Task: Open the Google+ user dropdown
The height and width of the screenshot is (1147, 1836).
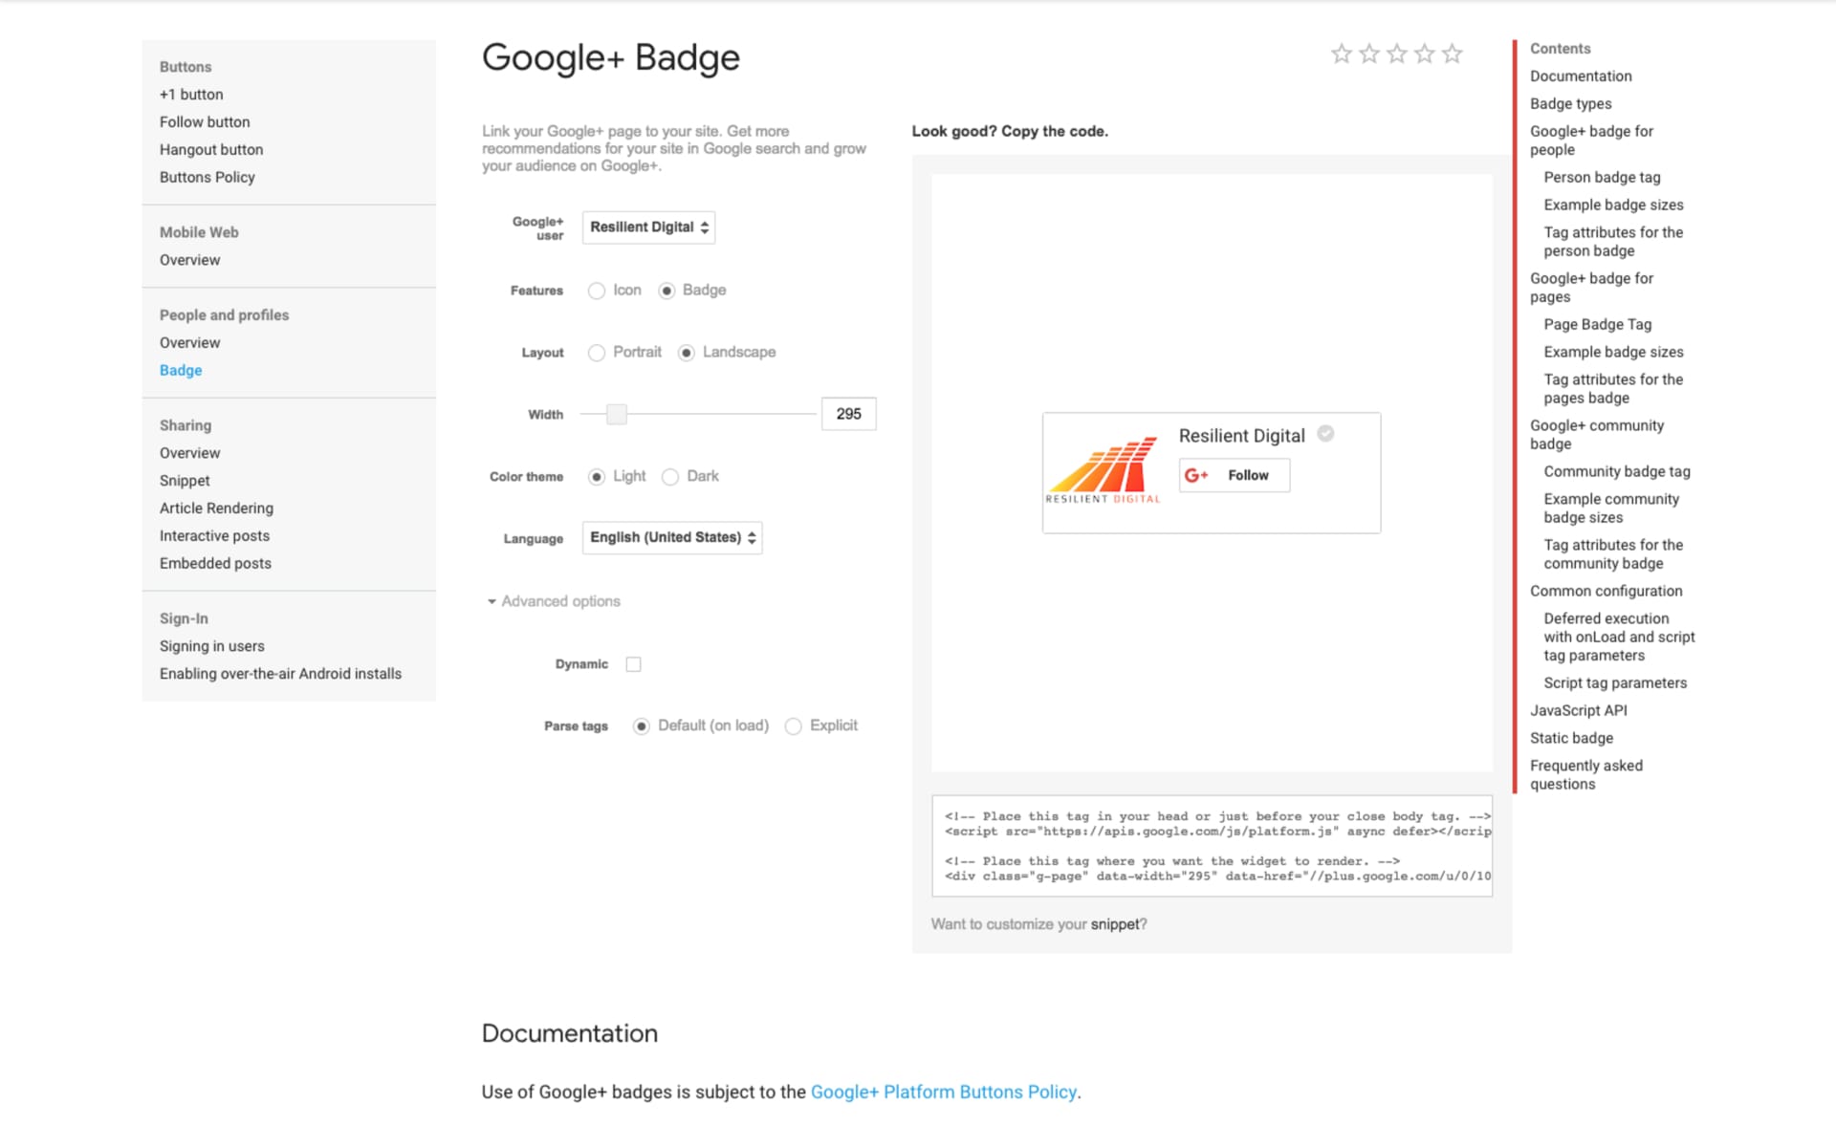Action: pyautogui.click(x=648, y=227)
